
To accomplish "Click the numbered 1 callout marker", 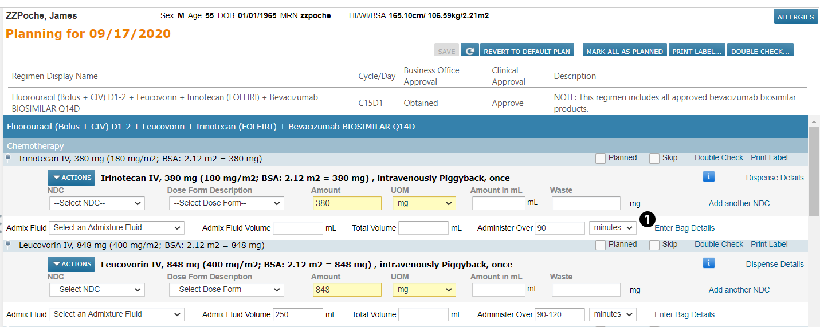I will [x=646, y=220].
